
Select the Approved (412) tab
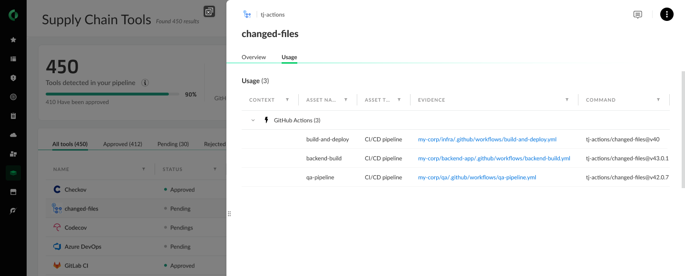pos(122,144)
